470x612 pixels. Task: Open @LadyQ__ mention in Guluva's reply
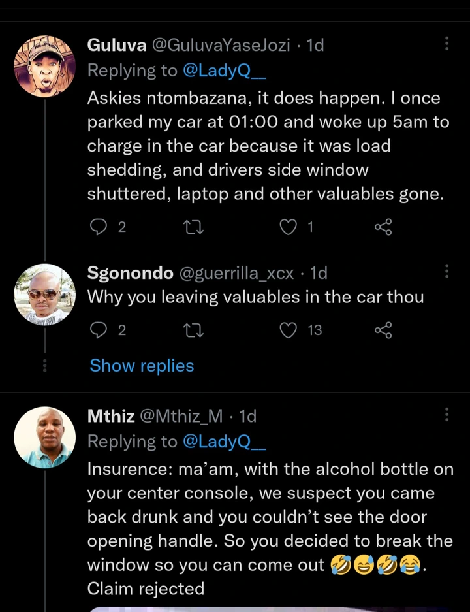[x=225, y=71]
